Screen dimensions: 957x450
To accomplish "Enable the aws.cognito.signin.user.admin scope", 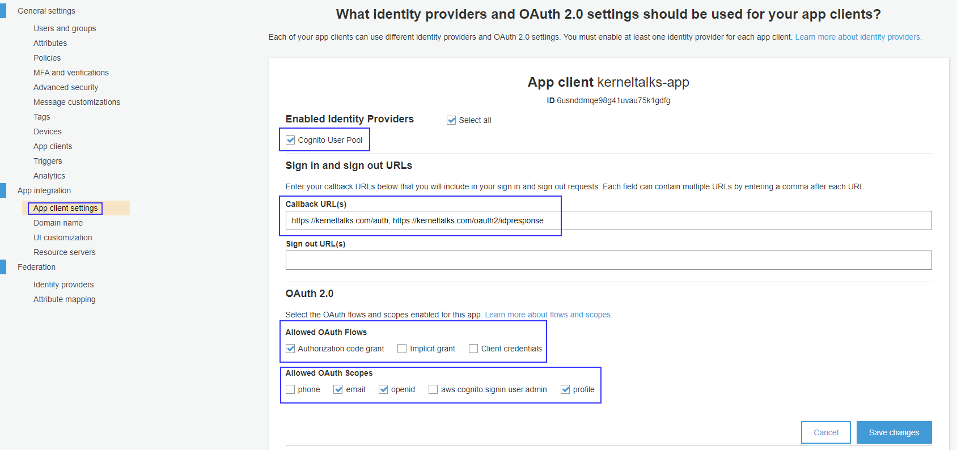I will coord(433,389).
